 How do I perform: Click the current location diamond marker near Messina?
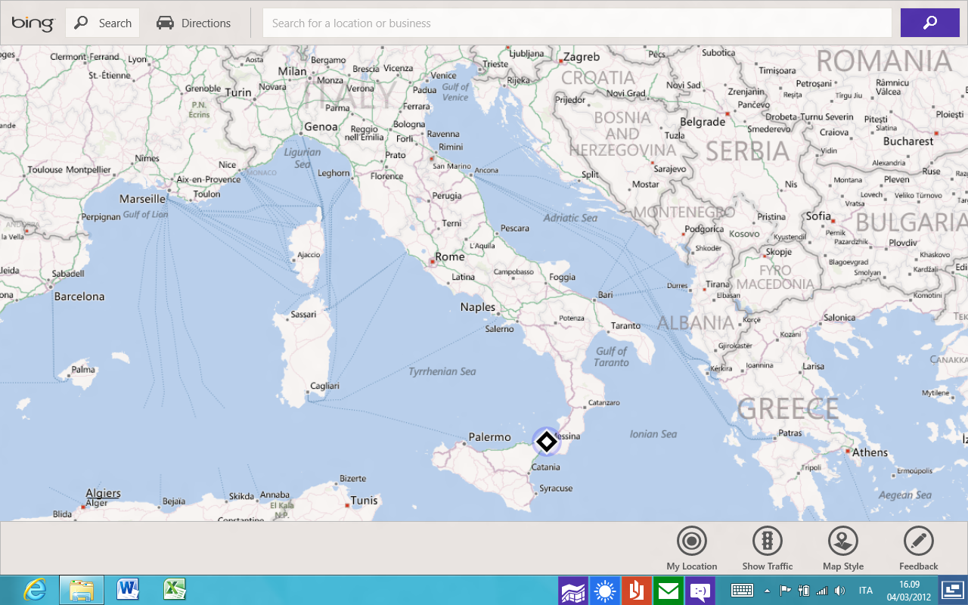point(546,442)
